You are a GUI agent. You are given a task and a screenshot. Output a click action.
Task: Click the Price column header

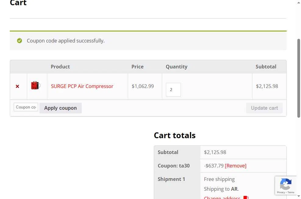tap(138, 67)
